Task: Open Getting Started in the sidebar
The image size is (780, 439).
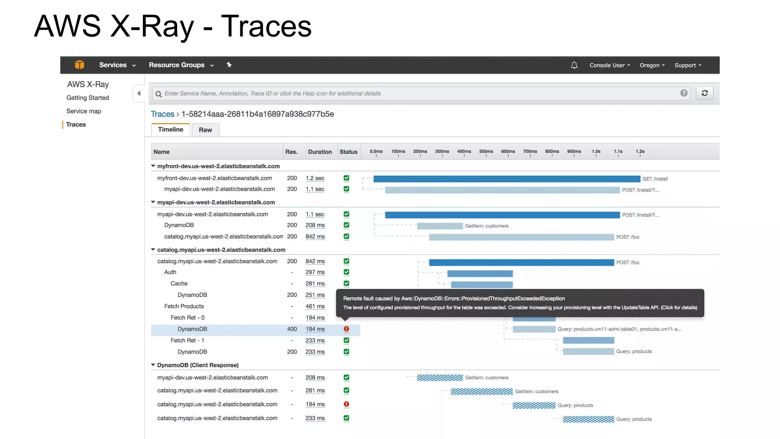Action: (88, 98)
